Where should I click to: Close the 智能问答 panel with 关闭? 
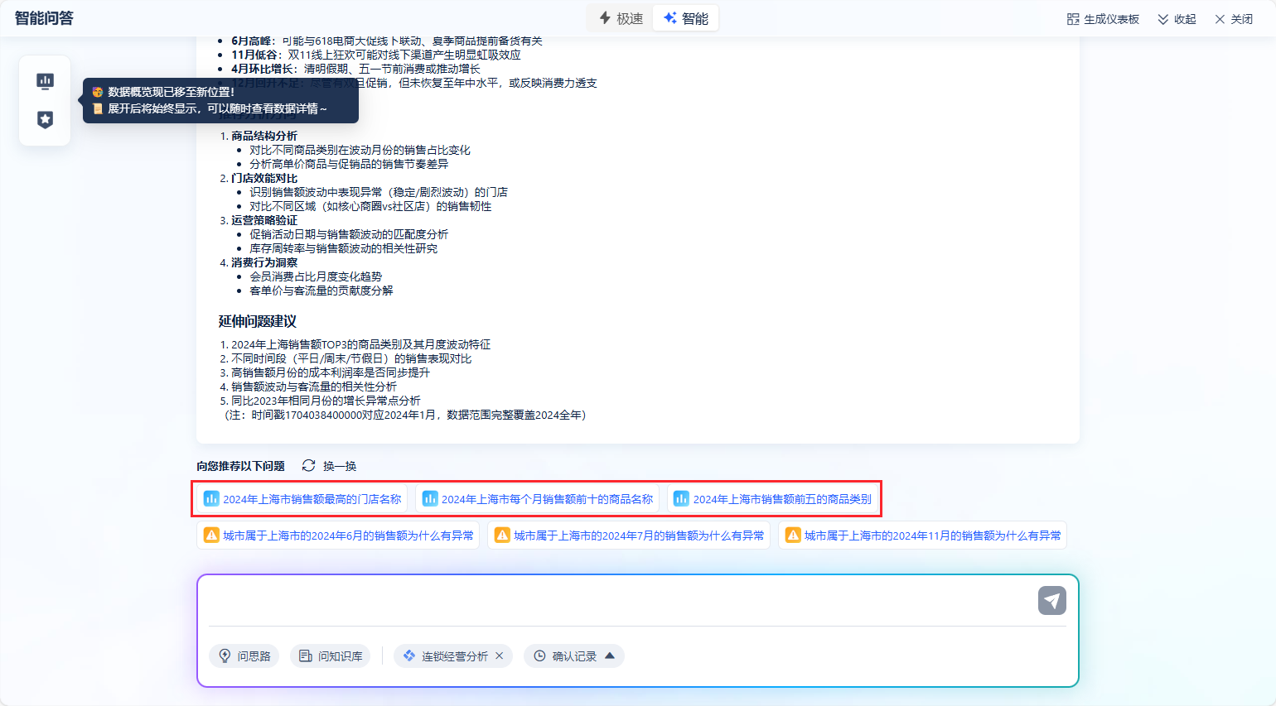pyautogui.click(x=1234, y=19)
